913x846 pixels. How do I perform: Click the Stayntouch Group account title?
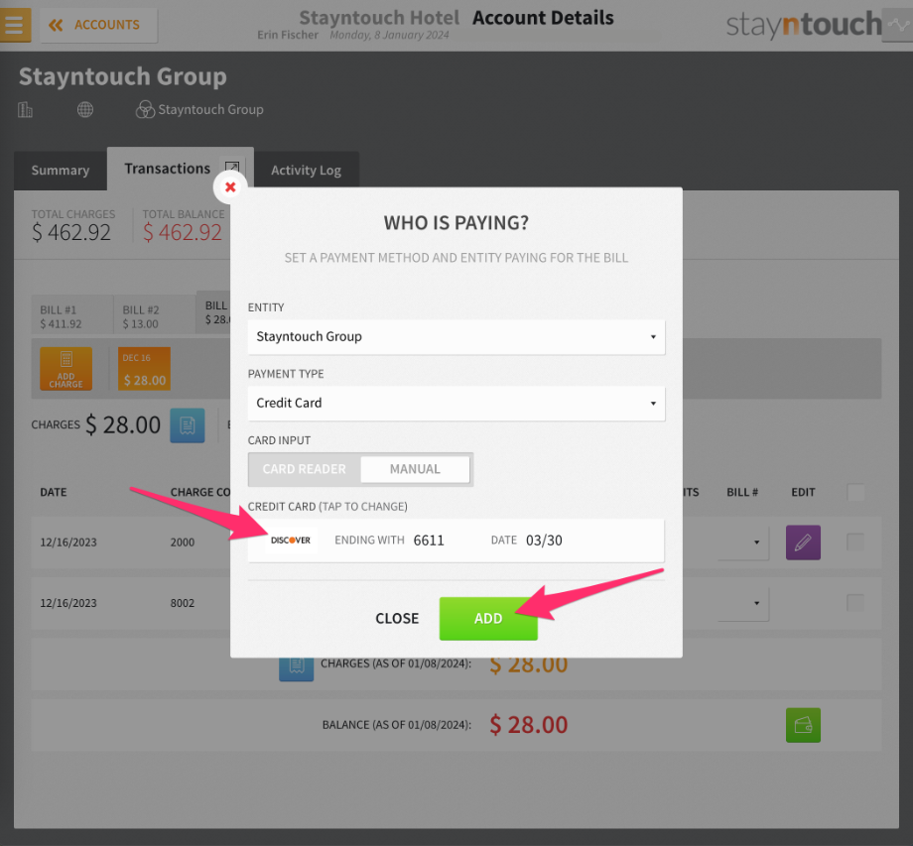point(123,76)
